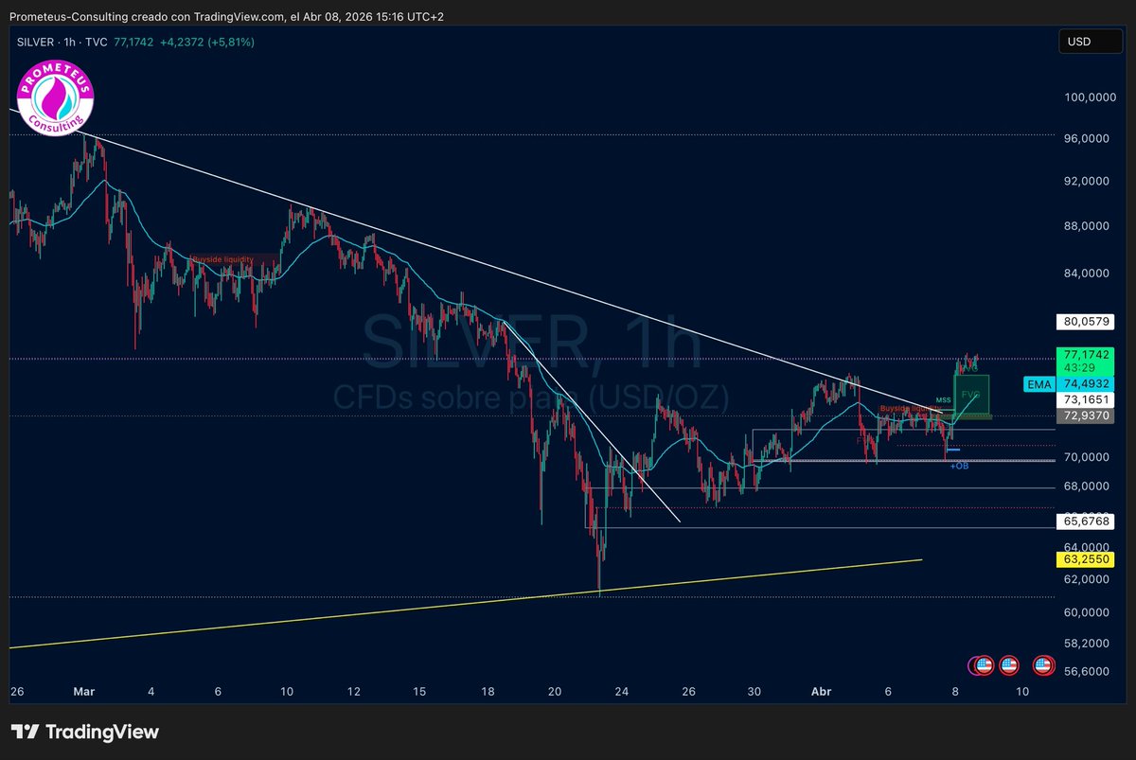
Task: Click the Mar date label on the time axis
Action: [x=84, y=692]
